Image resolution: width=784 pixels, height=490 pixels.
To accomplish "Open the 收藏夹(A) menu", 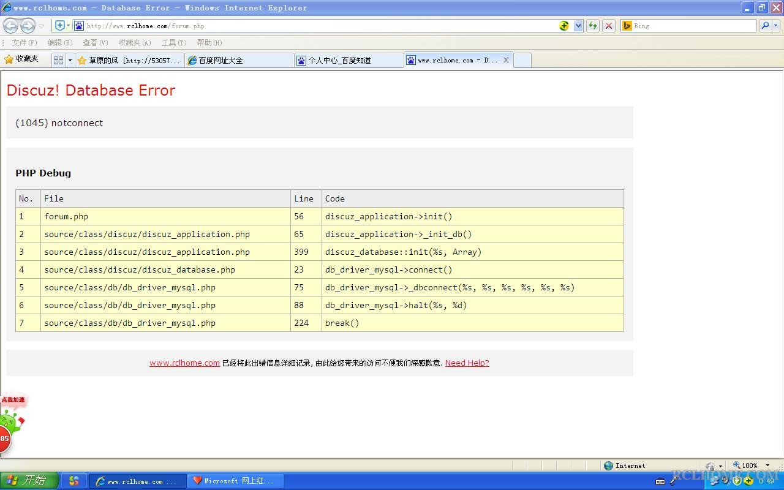I will (135, 43).
